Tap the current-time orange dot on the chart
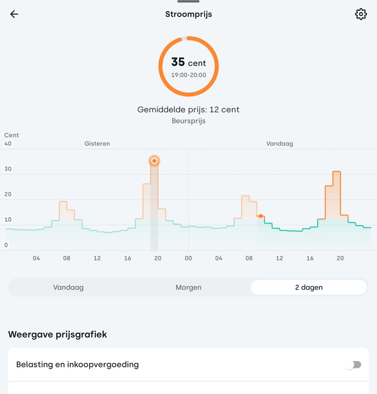 (x=260, y=216)
